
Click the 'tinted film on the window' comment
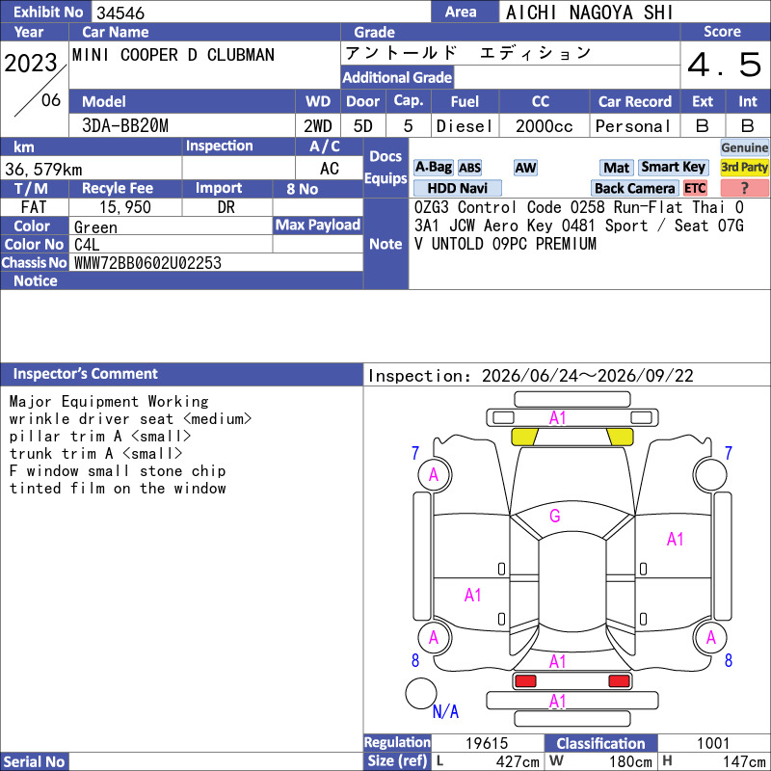point(118,489)
